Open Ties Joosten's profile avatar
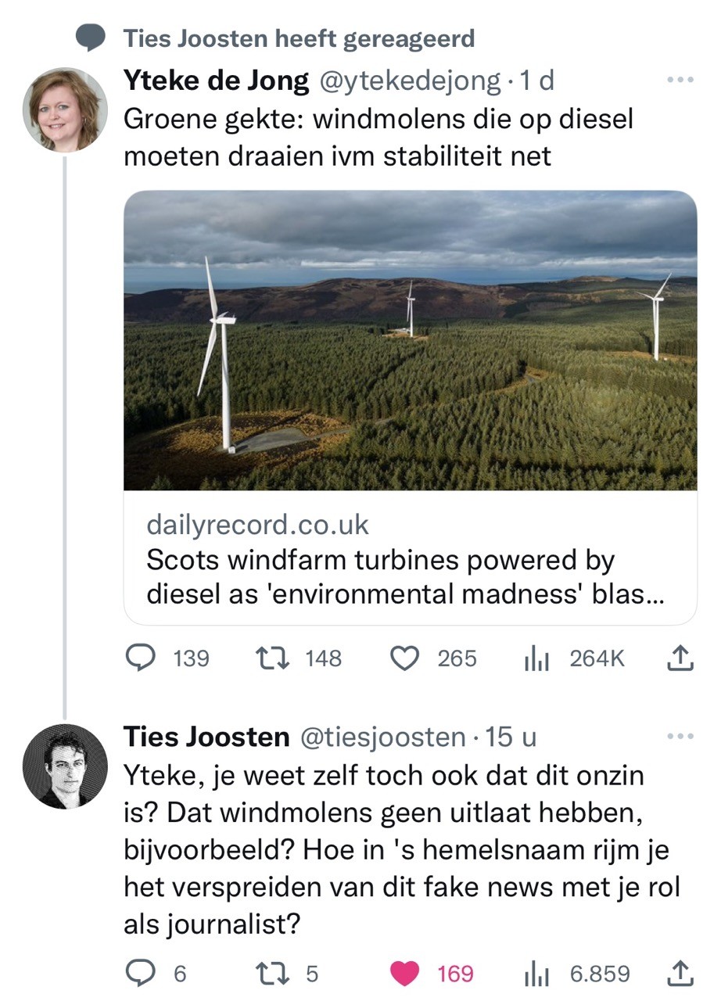721x1001 pixels. [65, 766]
